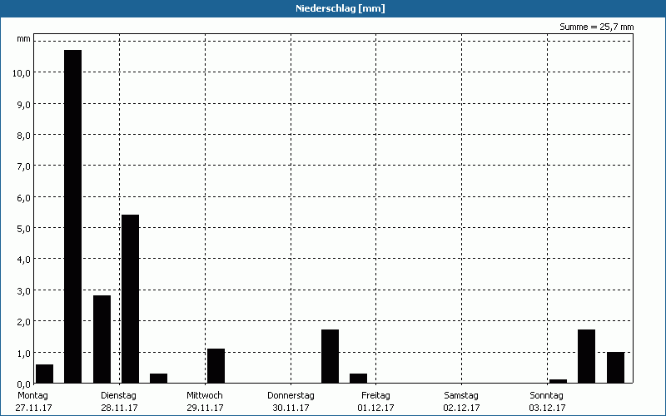
Task: Click the 'Sonntag' day label
Action: pyautogui.click(x=547, y=396)
